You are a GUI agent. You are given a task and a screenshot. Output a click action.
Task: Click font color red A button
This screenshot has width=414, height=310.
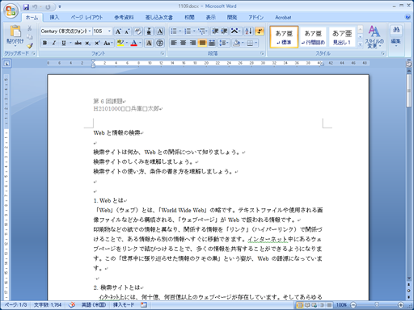pos(134,43)
